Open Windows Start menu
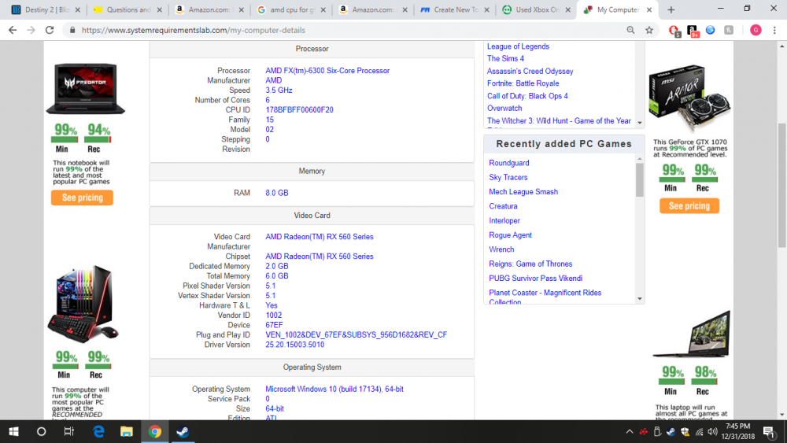Image resolution: width=787 pixels, height=443 pixels. [x=13, y=431]
